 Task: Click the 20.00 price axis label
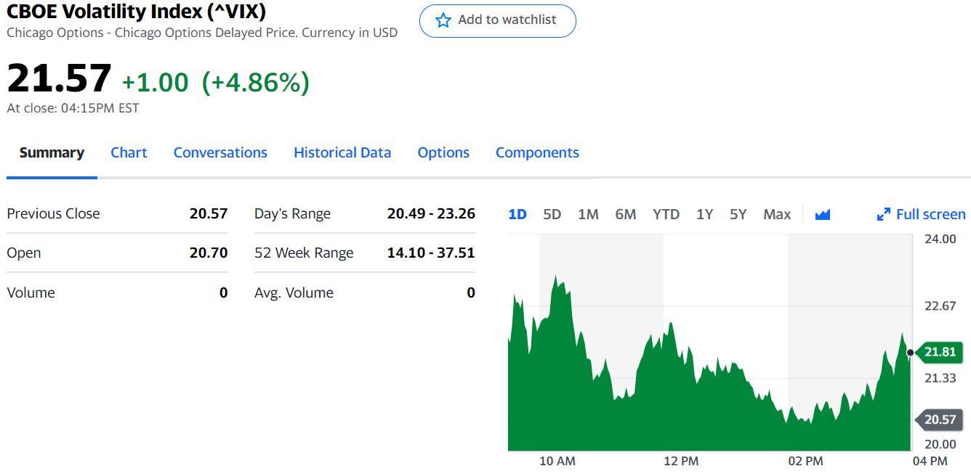[940, 444]
